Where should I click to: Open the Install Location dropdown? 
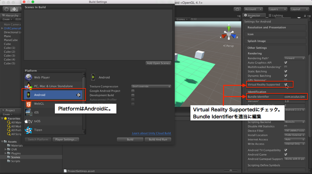295,135
